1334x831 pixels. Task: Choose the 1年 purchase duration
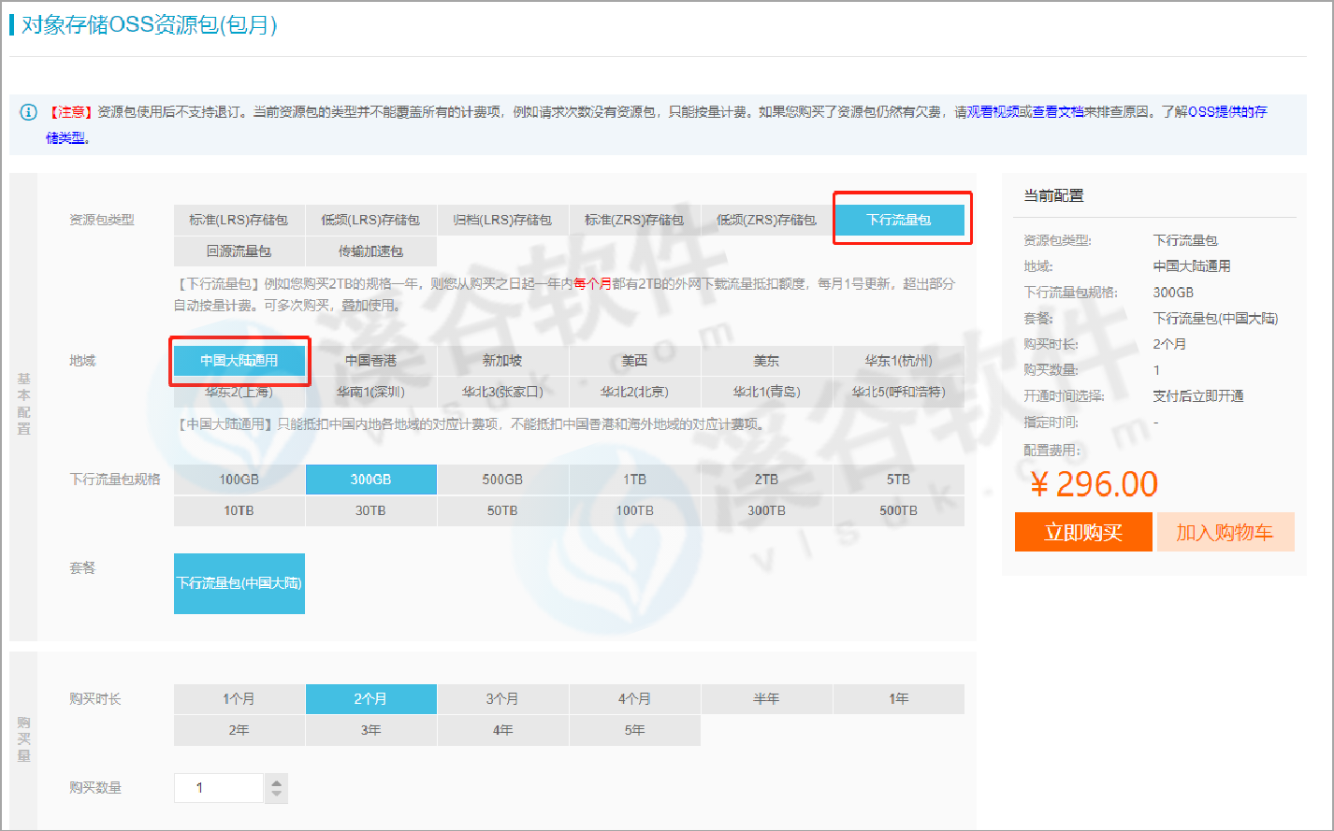(898, 699)
